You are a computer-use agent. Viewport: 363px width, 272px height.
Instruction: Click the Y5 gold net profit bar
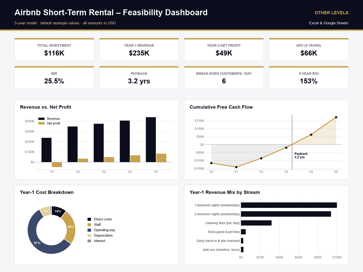[161, 158]
